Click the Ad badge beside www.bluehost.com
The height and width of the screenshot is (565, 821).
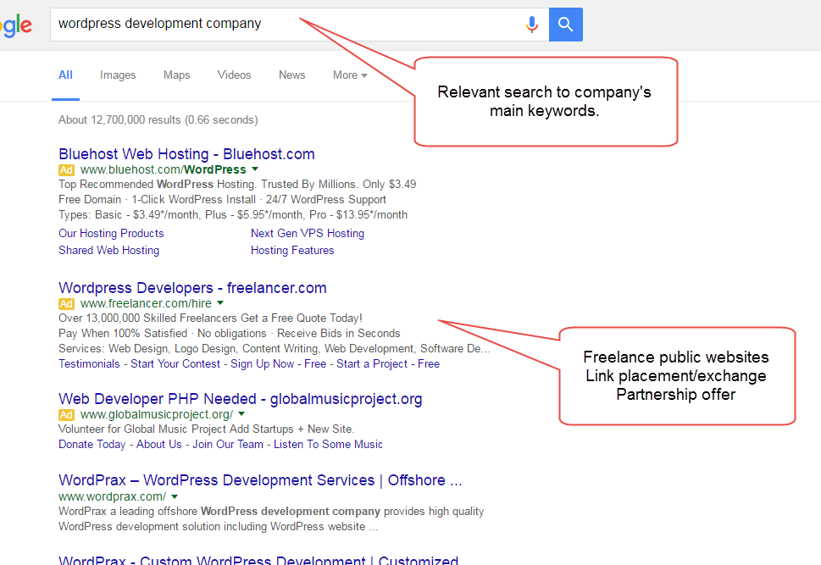[66, 169]
